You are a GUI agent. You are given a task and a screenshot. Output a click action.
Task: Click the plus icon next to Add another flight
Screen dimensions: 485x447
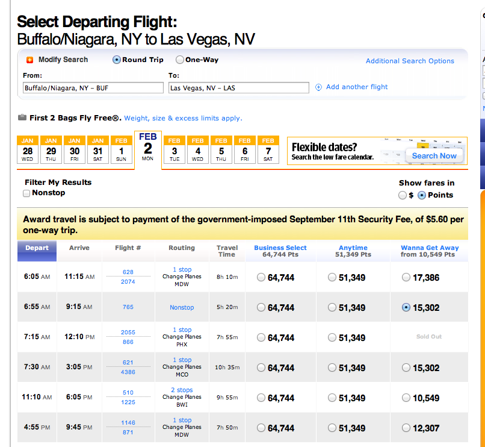[x=319, y=87]
